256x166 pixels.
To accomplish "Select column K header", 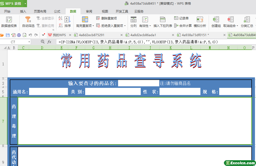I will (x=171, y=48).
